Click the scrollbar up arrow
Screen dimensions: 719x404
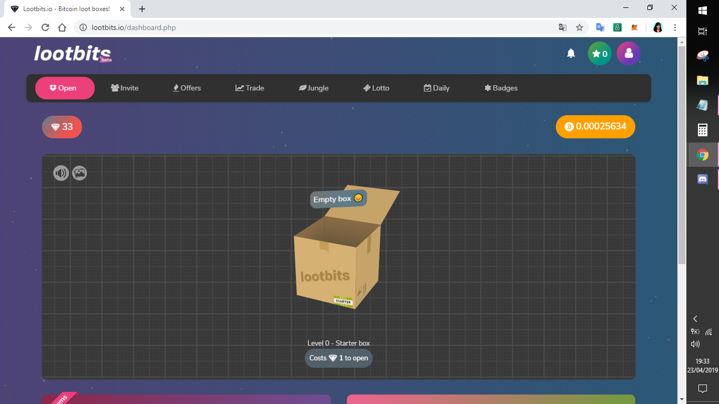pyautogui.click(x=682, y=42)
